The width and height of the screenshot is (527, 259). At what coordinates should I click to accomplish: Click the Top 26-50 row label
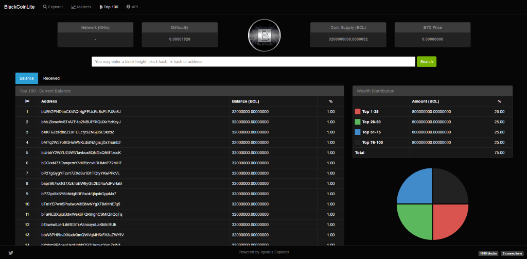[x=372, y=122]
